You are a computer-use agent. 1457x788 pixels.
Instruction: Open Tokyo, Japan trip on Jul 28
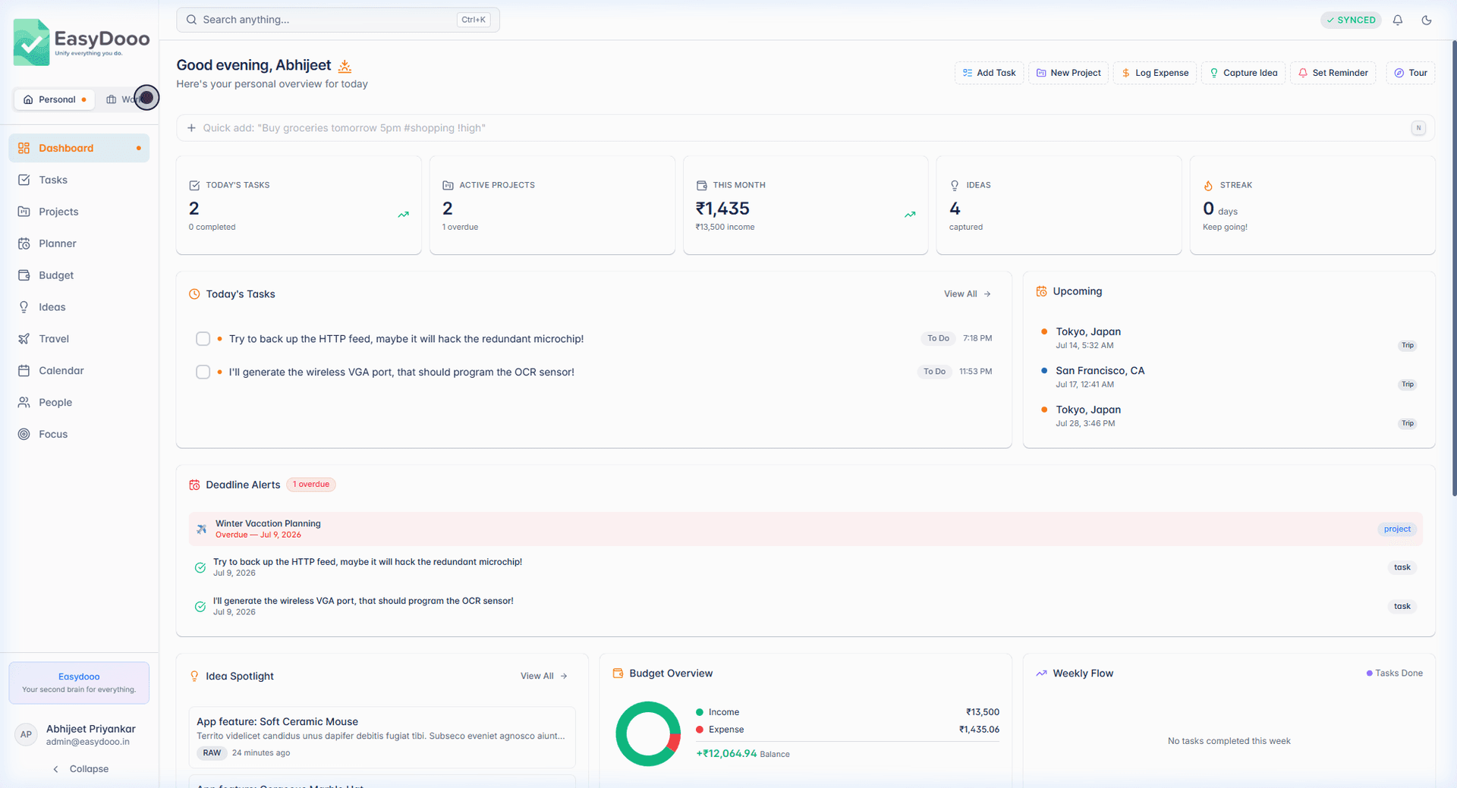[1229, 416]
